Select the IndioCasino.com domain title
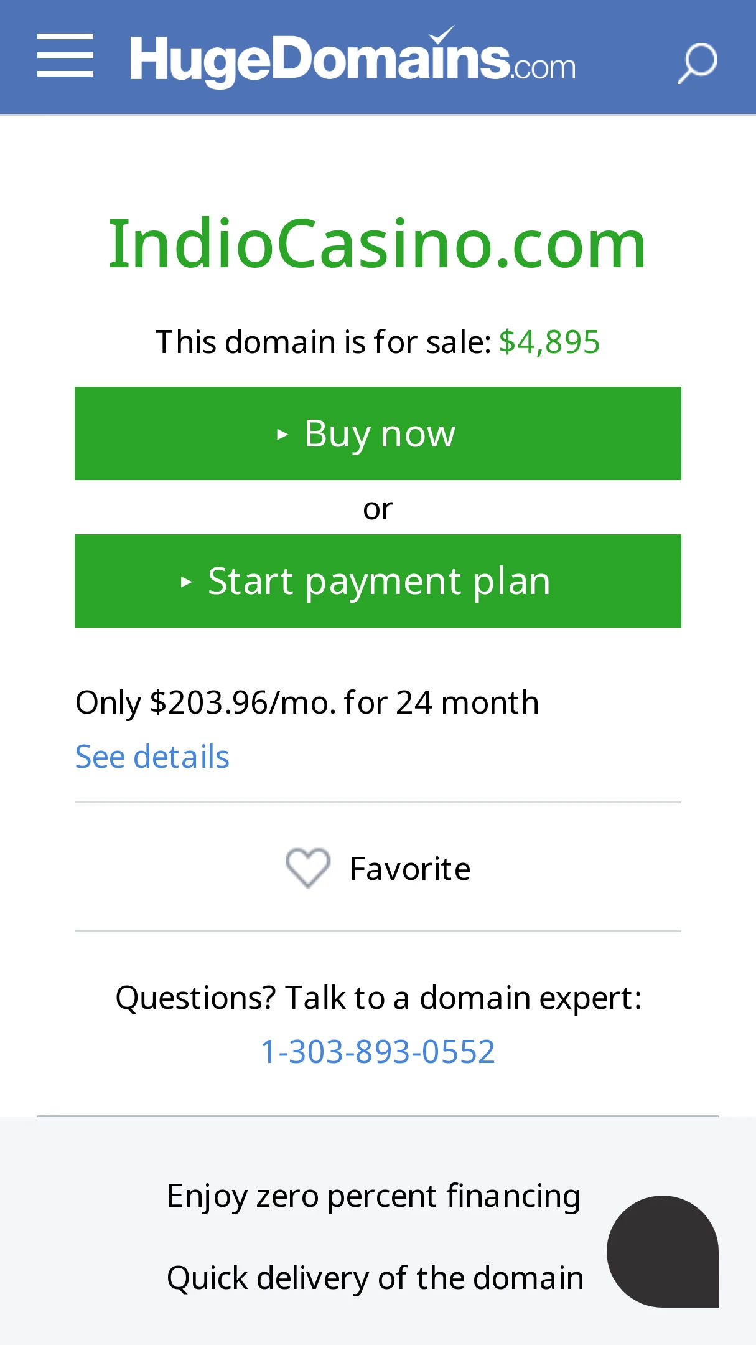 (x=378, y=243)
